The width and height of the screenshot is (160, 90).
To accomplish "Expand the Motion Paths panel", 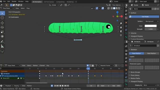I will 135,78.
